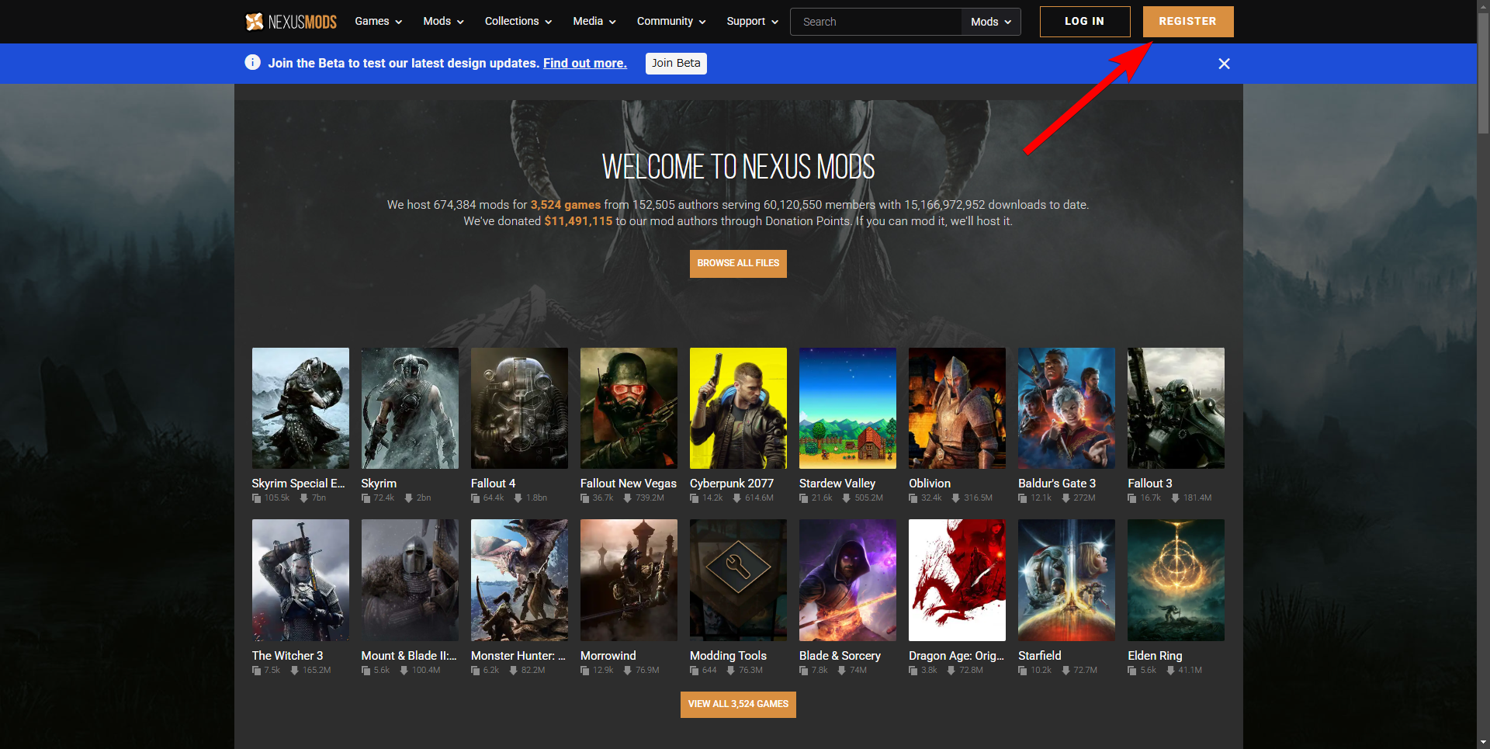
Task: Open Dragon Age: Origins cover
Action: [957, 581]
